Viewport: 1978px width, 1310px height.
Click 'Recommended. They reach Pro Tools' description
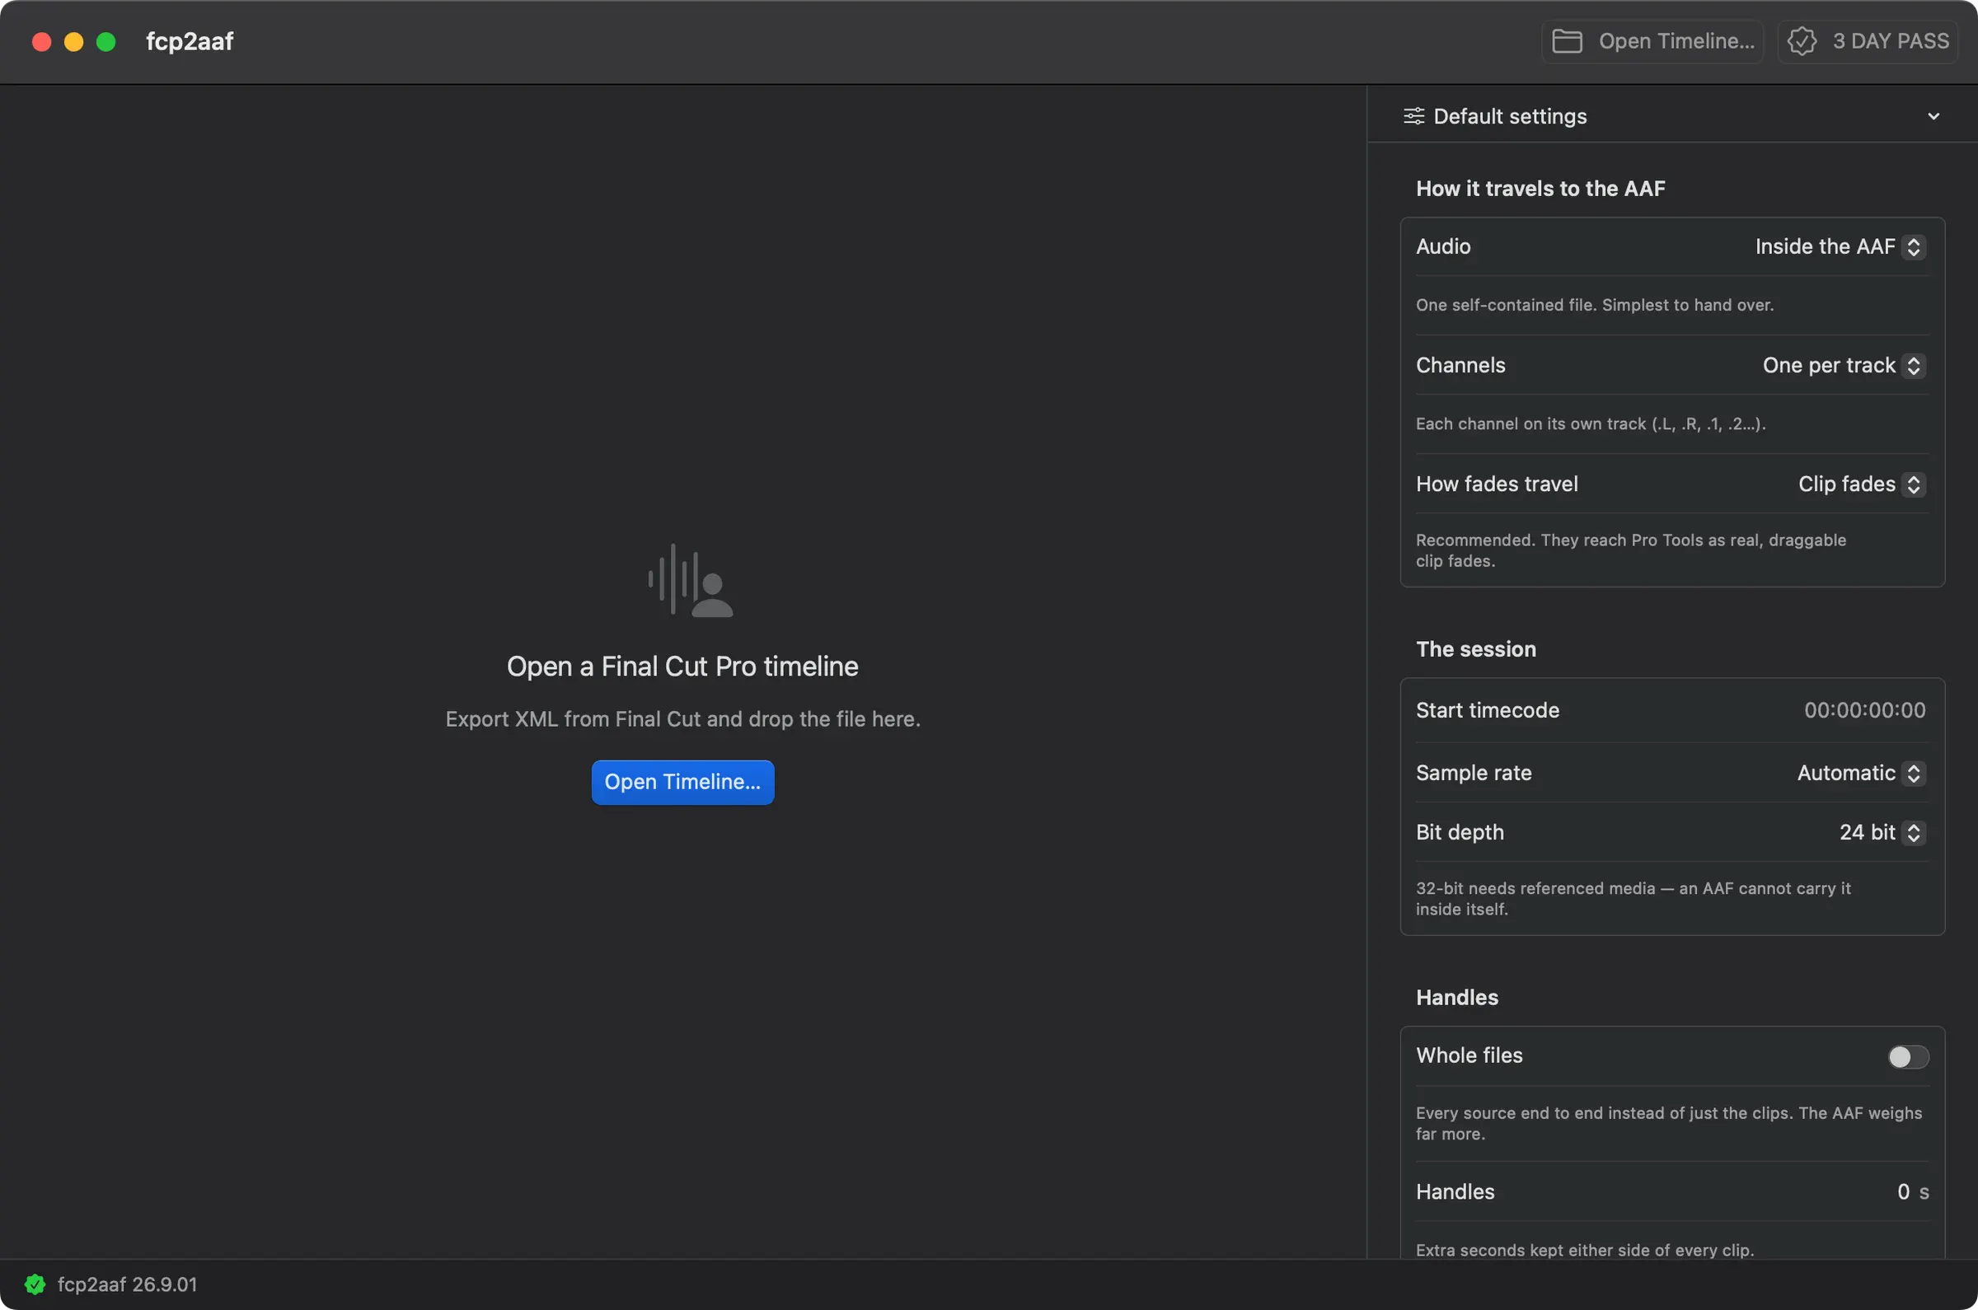(x=1630, y=550)
